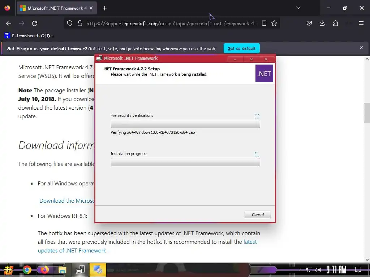The height and width of the screenshot is (277, 370).
Task: Switch to Firefox taskbar icon
Action: pyautogui.click(x=44, y=270)
